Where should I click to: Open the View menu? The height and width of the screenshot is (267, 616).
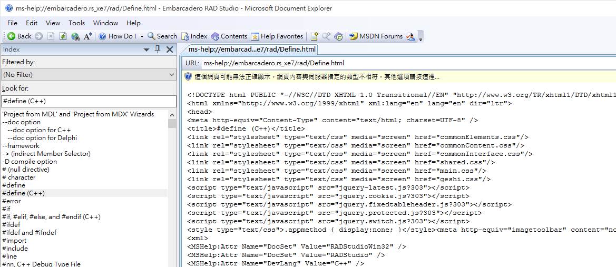[53, 23]
